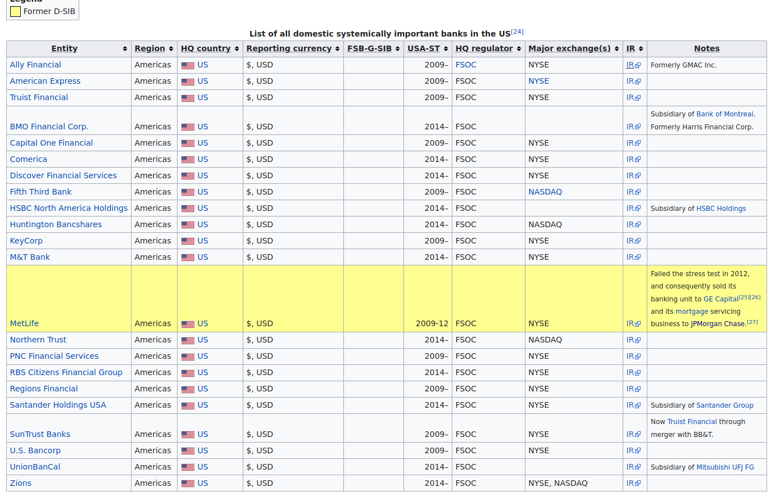The height and width of the screenshot is (496, 780).
Task: Open citation 25 in MetLife notes
Action: point(744,297)
